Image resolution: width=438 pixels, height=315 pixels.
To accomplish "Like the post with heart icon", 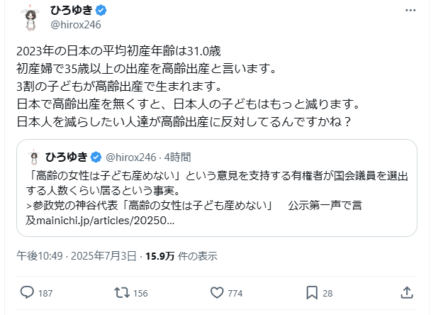I will [216, 292].
